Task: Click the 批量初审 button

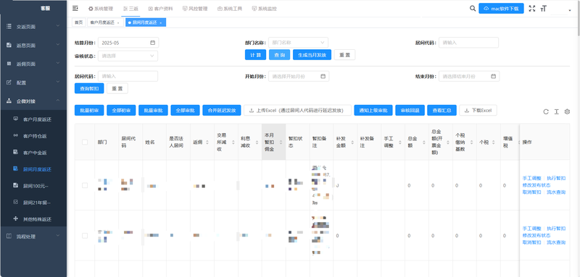Action: [89, 111]
